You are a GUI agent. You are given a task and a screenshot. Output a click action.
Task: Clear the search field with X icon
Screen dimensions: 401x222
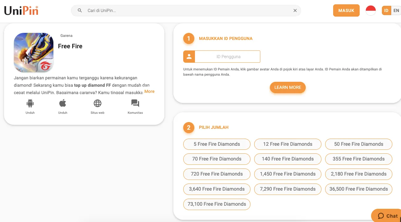(295, 10)
